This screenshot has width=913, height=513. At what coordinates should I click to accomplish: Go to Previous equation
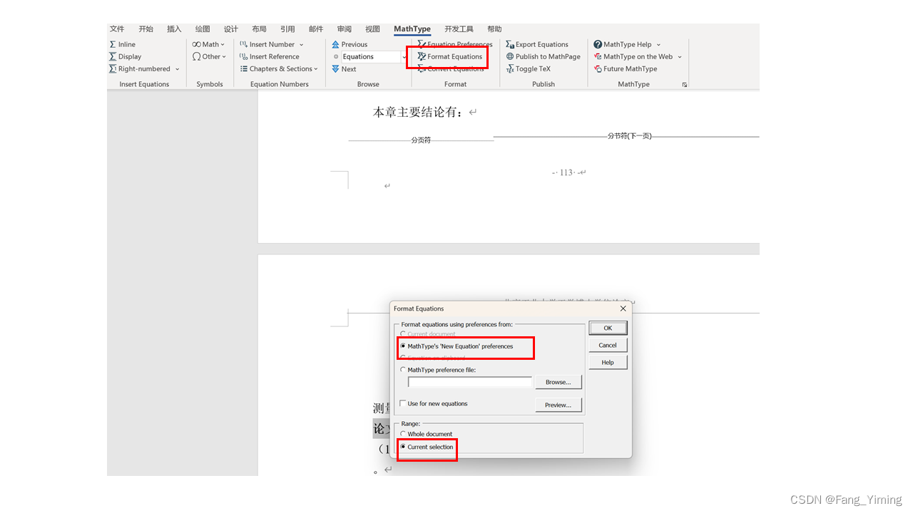click(x=350, y=44)
